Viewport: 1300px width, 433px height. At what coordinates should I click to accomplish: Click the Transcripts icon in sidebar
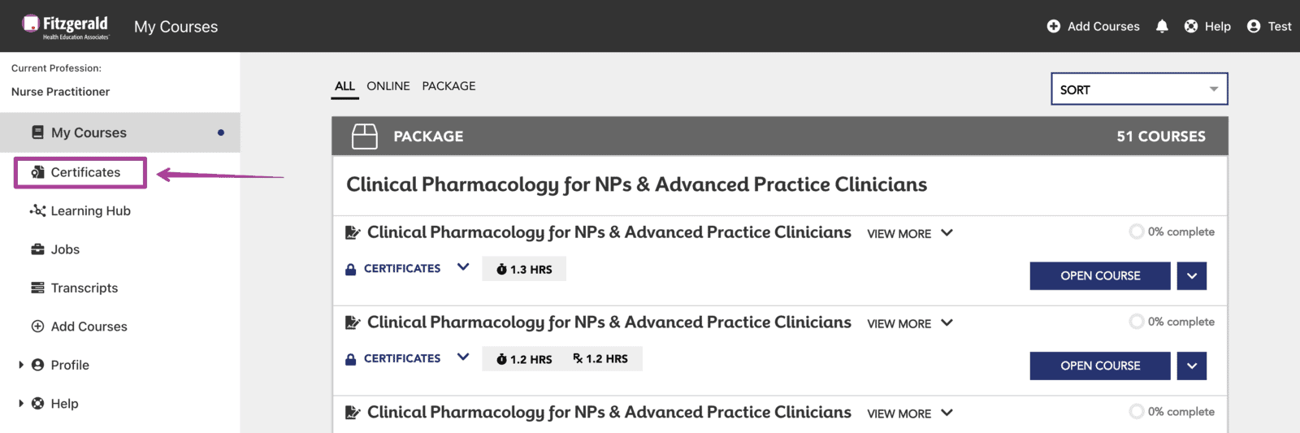coord(37,288)
